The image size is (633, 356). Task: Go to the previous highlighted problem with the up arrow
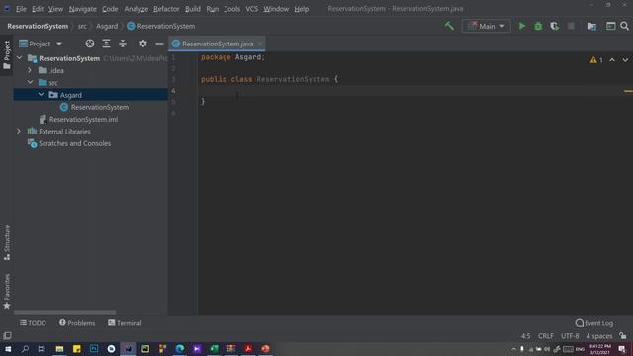tap(612, 60)
